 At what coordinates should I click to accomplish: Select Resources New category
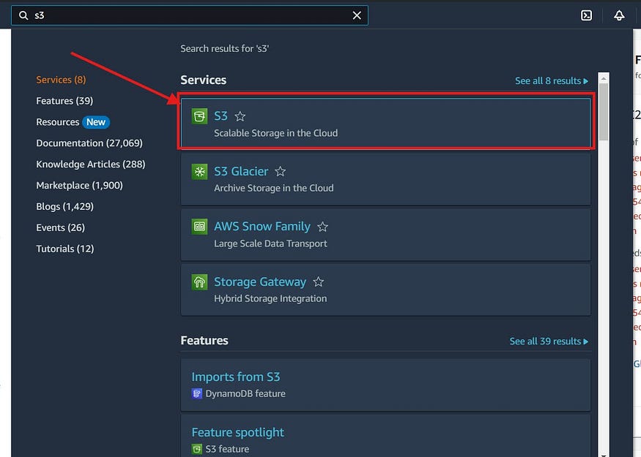click(73, 122)
